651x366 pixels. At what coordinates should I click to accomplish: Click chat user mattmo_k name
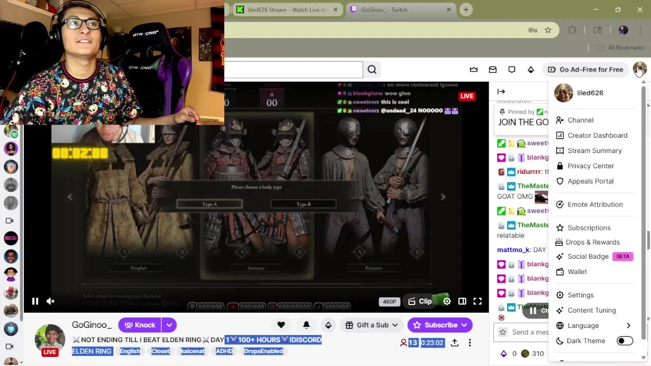click(514, 250)
